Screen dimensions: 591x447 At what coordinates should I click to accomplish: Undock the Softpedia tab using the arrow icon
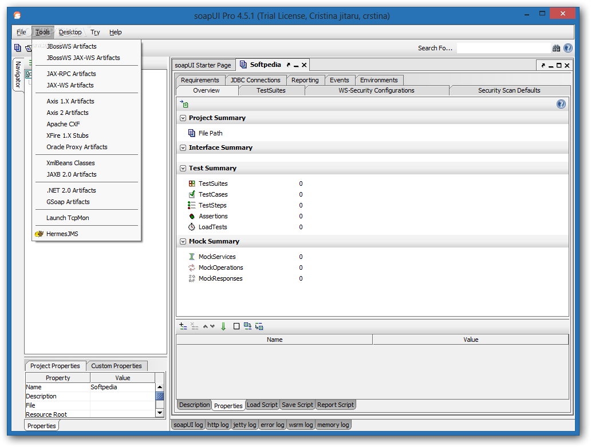click(288, 65)
